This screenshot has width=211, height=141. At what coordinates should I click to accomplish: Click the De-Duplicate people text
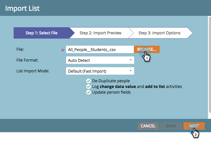111,81
